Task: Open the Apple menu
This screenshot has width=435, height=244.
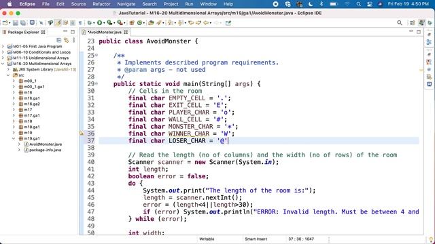Action: pyautogui.click(x=10, y=4)
